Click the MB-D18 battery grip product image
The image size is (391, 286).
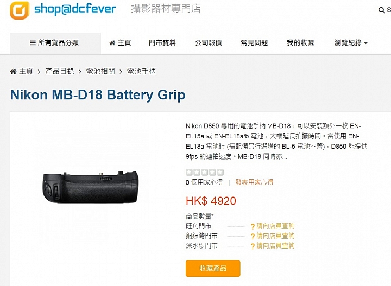pyautogui.click(x=91, y=187)
